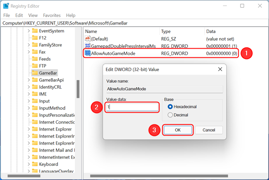Select the GamepadDoublePressIntervalMs value icon

coord(88,46)
